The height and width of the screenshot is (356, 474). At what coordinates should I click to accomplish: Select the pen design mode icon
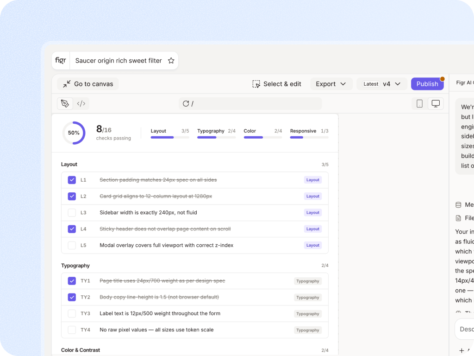[65, 103]
